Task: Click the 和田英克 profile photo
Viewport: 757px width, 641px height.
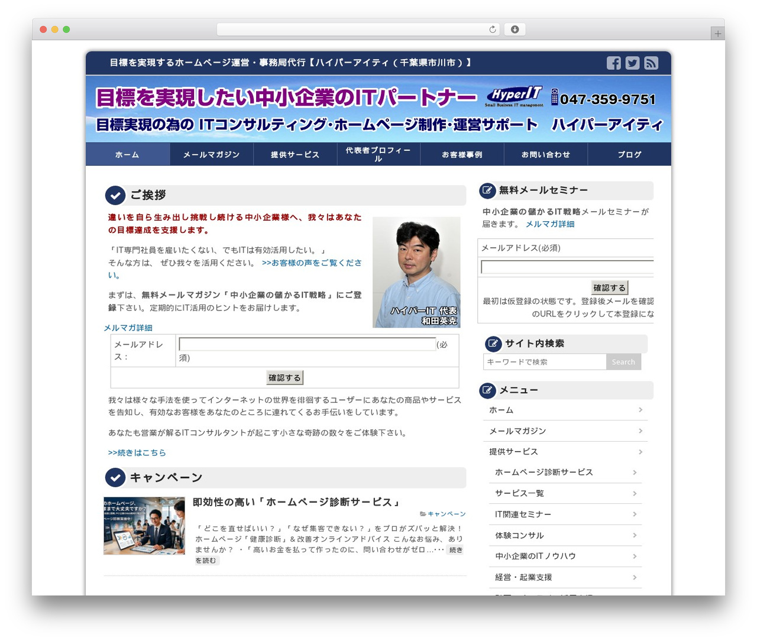Action: 416,272
